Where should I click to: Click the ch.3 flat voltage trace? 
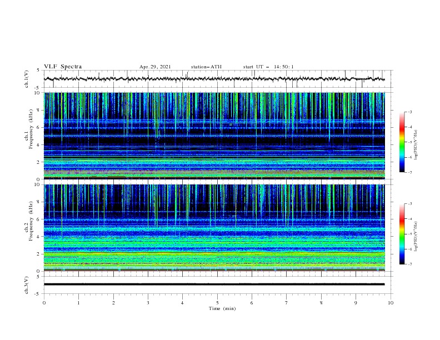click(x=214, y=284)
